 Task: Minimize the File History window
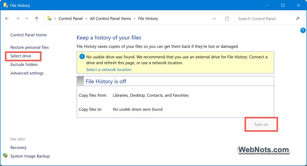(267, 5)
